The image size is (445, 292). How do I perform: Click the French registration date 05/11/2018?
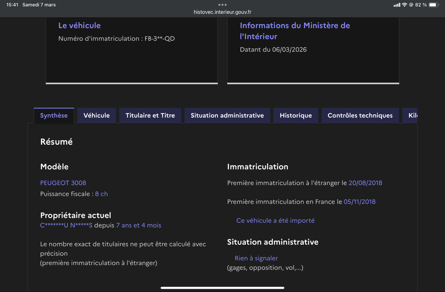coord(359,202)
